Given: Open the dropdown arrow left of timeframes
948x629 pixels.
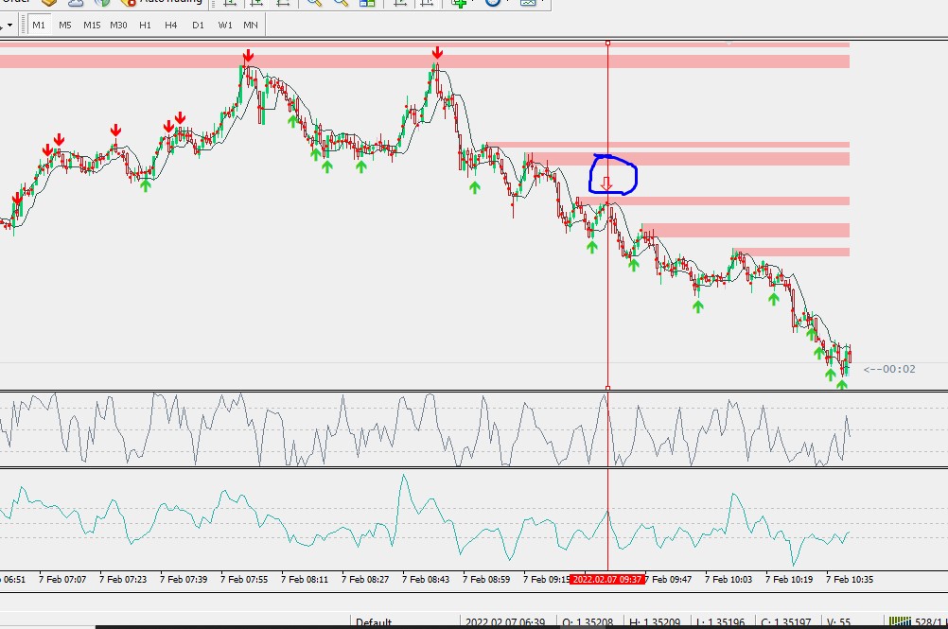Looking at the screenshot, I should click(9, 26).
